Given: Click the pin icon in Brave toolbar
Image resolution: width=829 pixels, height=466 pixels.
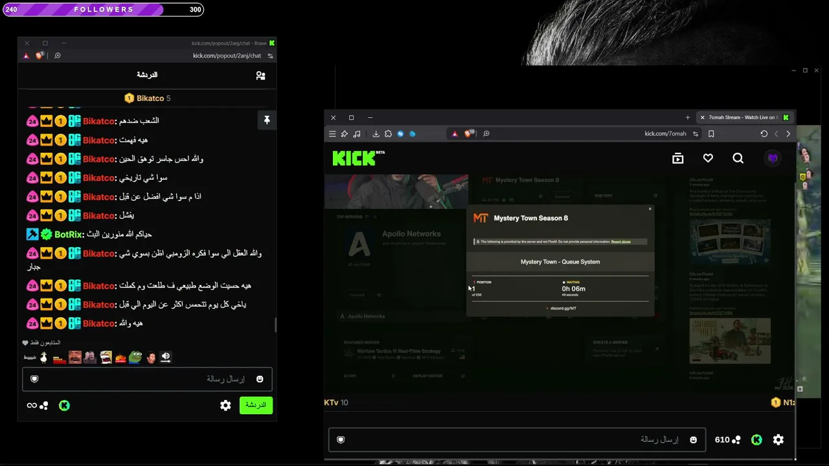Looking at the screenshot, I should pyautogui.click(x=345, y=134).
